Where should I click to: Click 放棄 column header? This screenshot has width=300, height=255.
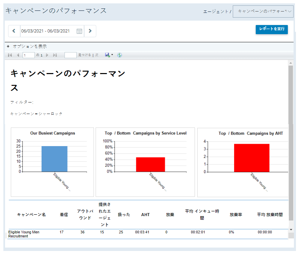tap(170, 214)
